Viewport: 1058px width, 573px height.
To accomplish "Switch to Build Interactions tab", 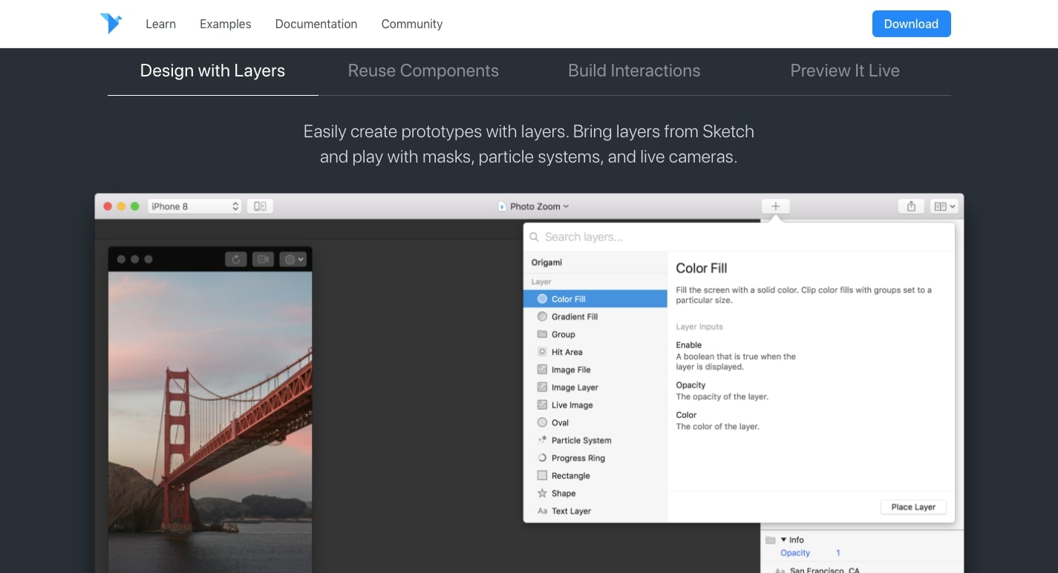I will point(634,71).
